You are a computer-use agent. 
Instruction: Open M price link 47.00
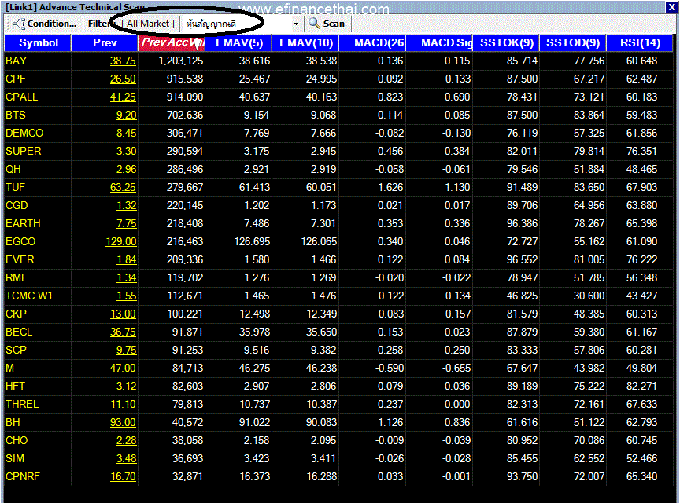pos(123,369)
